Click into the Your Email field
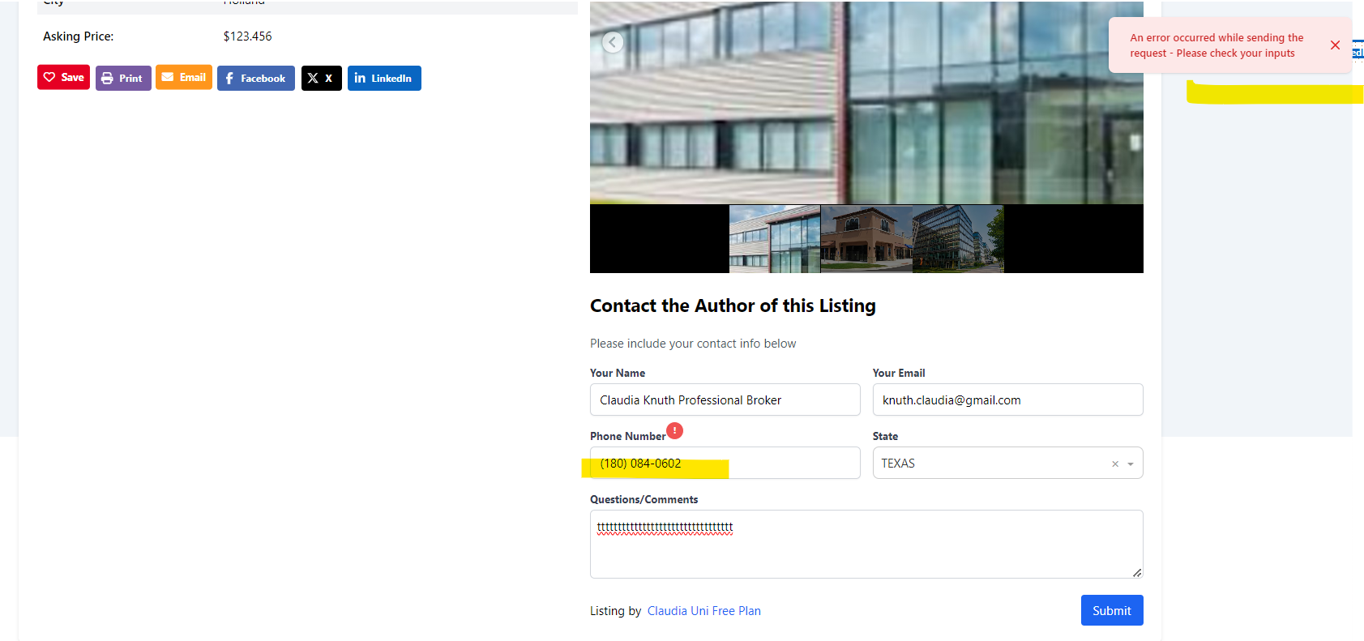1364x641 pixels. pyautogui.click(x=1007, y=400)
